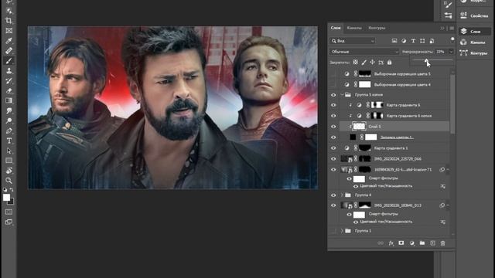
Task: Expand the Группа 4 group
Action: pos(342,195)
